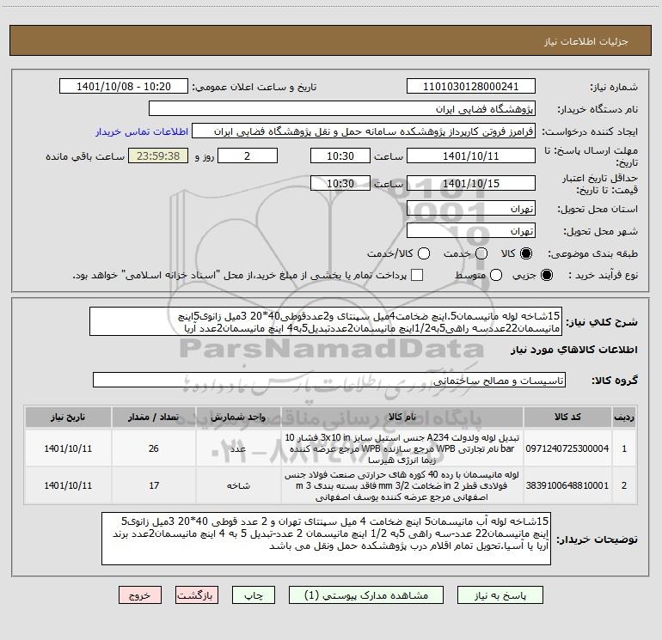
Task: Click the خروج exit button
Action: point(140,594)
